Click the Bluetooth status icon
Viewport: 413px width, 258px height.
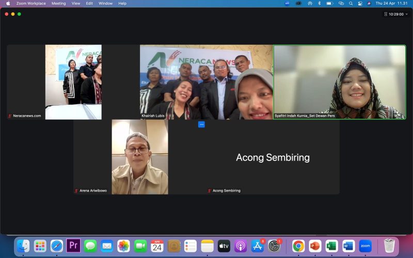tap(320, 3)
